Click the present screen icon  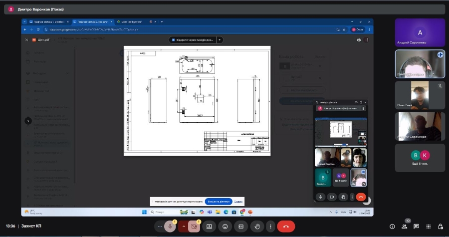210,226
